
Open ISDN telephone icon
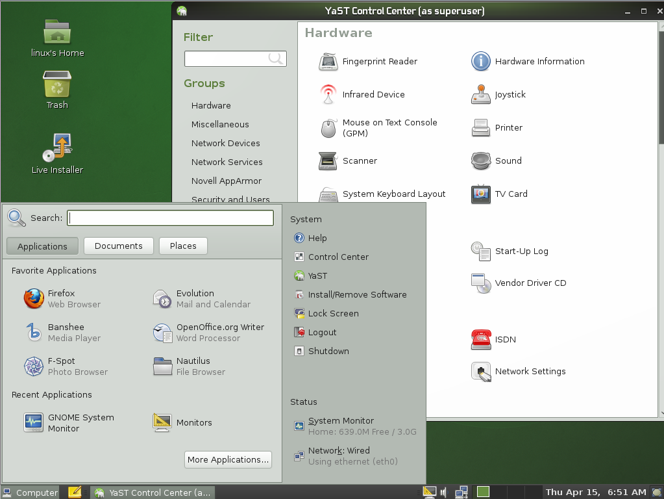[481, 340]
